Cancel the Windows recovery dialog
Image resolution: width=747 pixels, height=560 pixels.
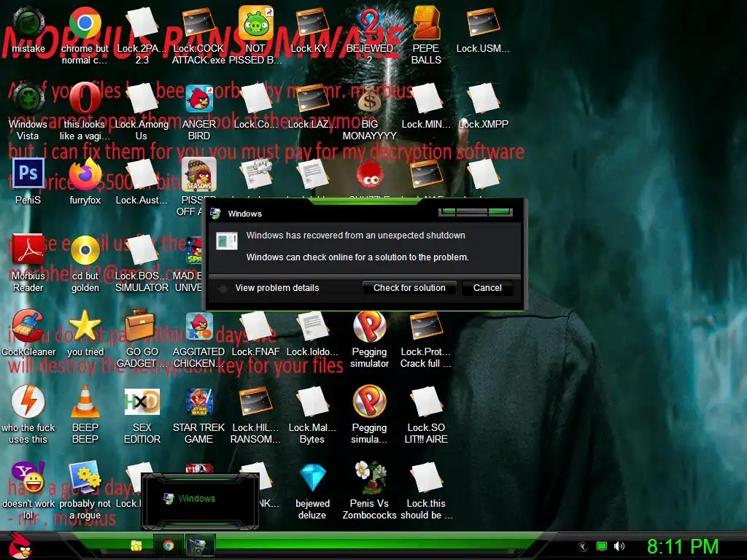click(x=487, y=287)
